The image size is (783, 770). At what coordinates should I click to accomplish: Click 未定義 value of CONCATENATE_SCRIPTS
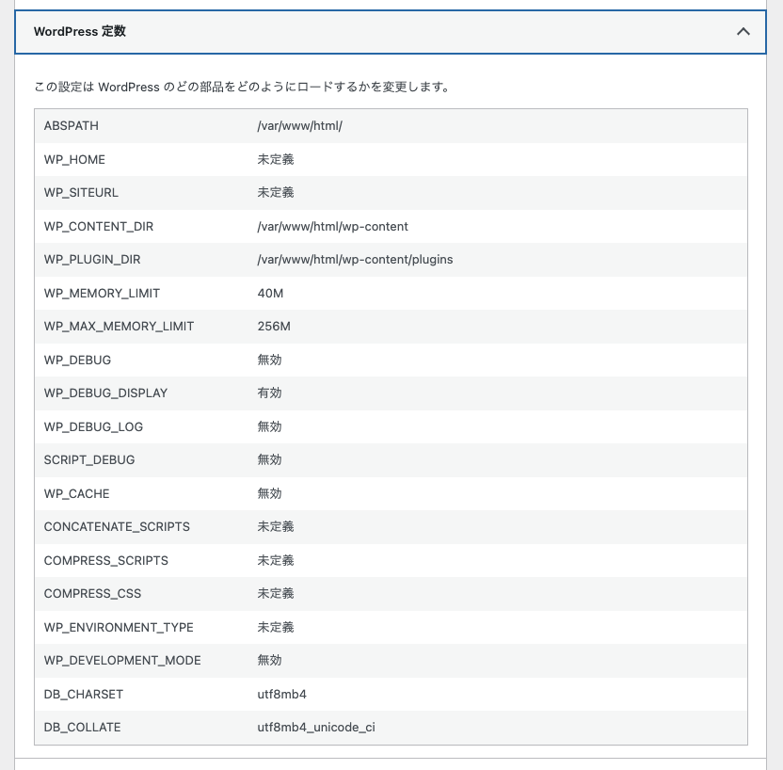(276, 527)
